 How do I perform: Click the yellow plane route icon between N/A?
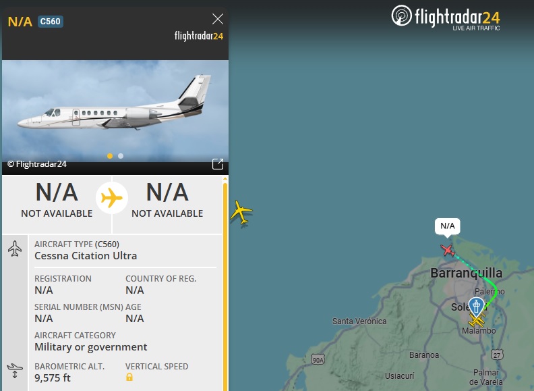(x=112, y=198)
